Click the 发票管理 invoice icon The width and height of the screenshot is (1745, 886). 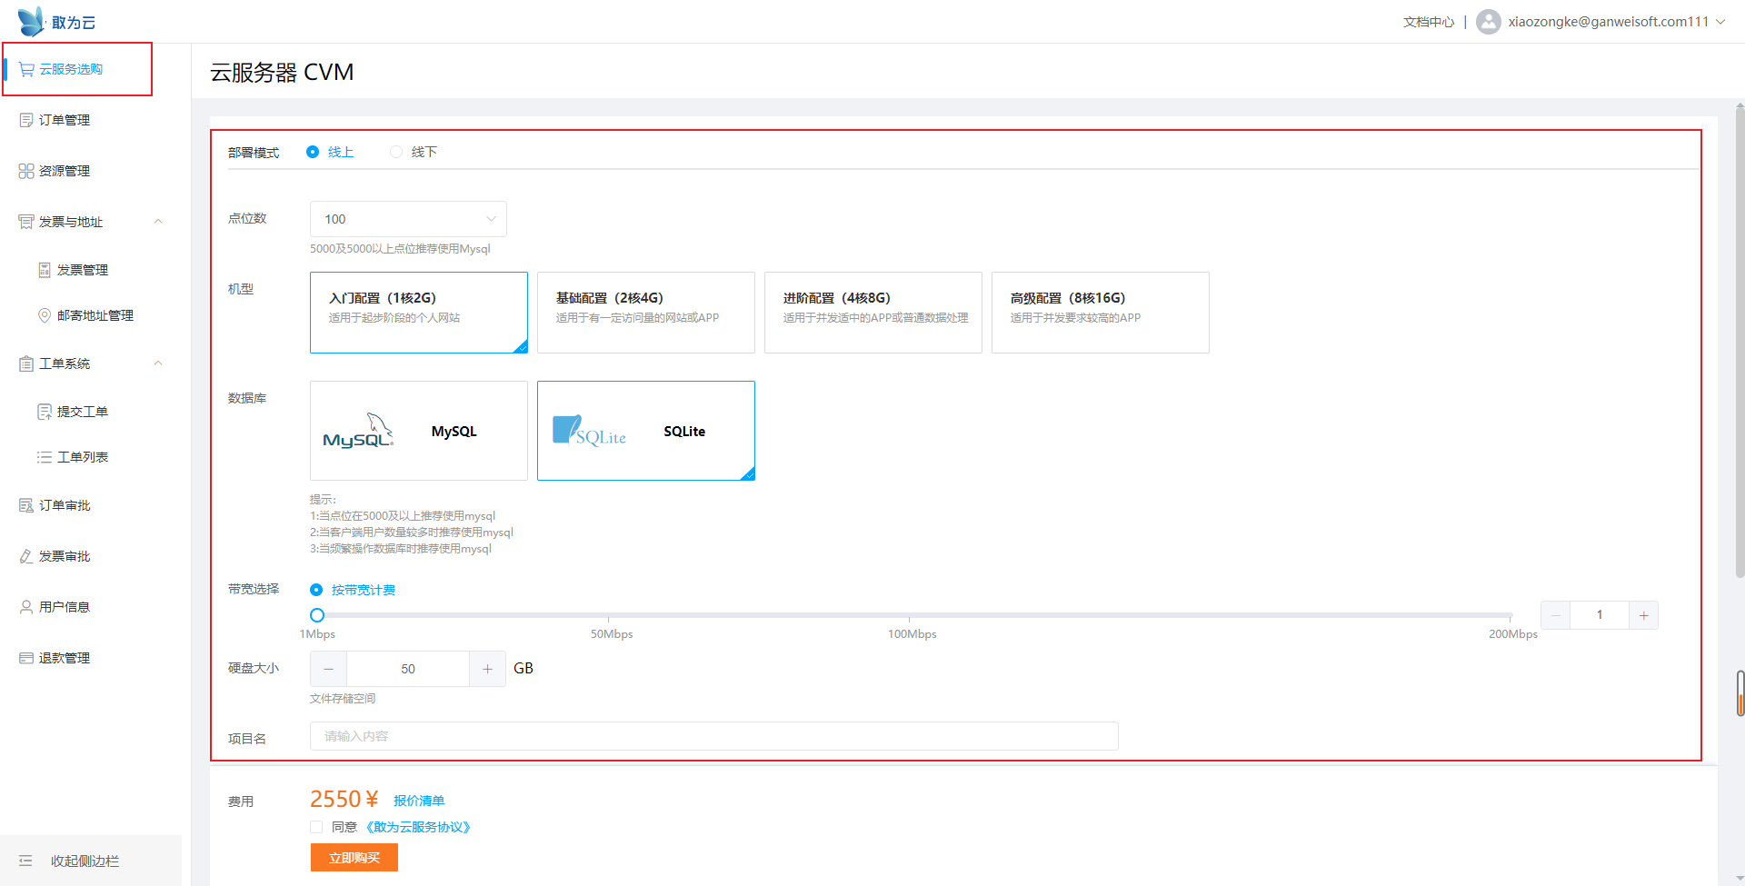coord(45,270)
